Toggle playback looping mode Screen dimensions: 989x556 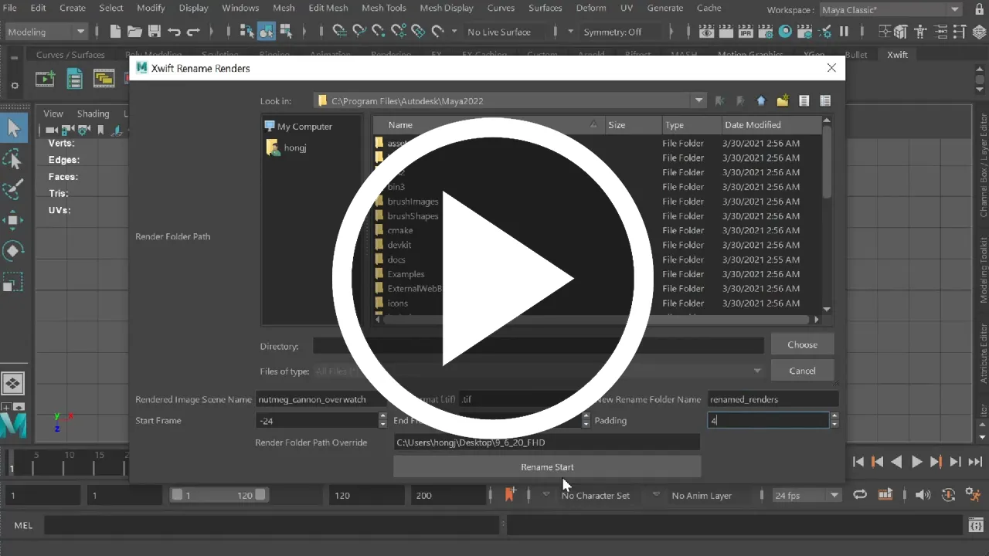pyautogui.click(x=860, y=496)
